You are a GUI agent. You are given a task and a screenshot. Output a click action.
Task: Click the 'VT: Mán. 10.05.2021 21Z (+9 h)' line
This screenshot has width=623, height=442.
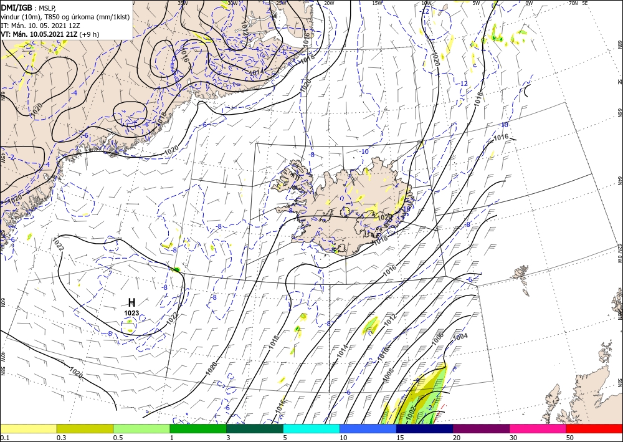50,34
